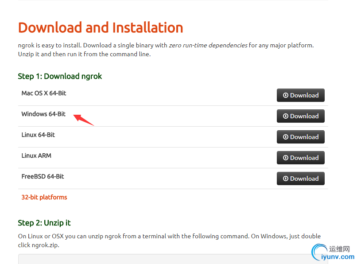Select the Linux 64-Bit label
This screenshot has height=264, width=357.
click(x=38, y=135)
